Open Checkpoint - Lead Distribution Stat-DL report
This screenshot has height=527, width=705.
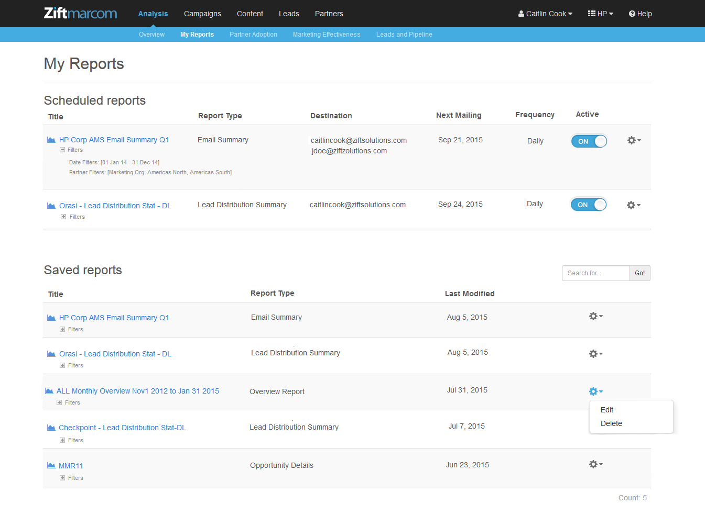(x=122, y=428)
